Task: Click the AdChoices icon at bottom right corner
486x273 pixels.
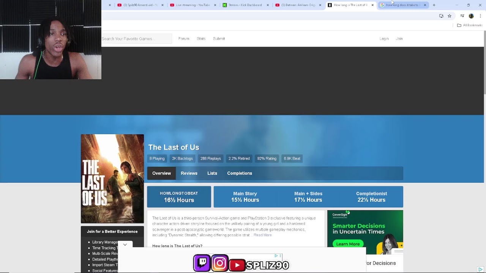Action: (480, 270)
